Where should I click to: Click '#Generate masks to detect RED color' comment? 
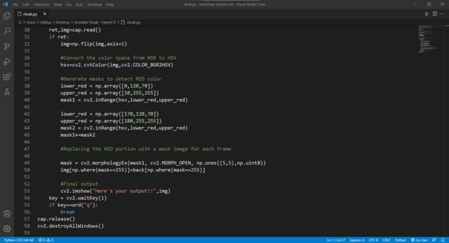point(111,79)
